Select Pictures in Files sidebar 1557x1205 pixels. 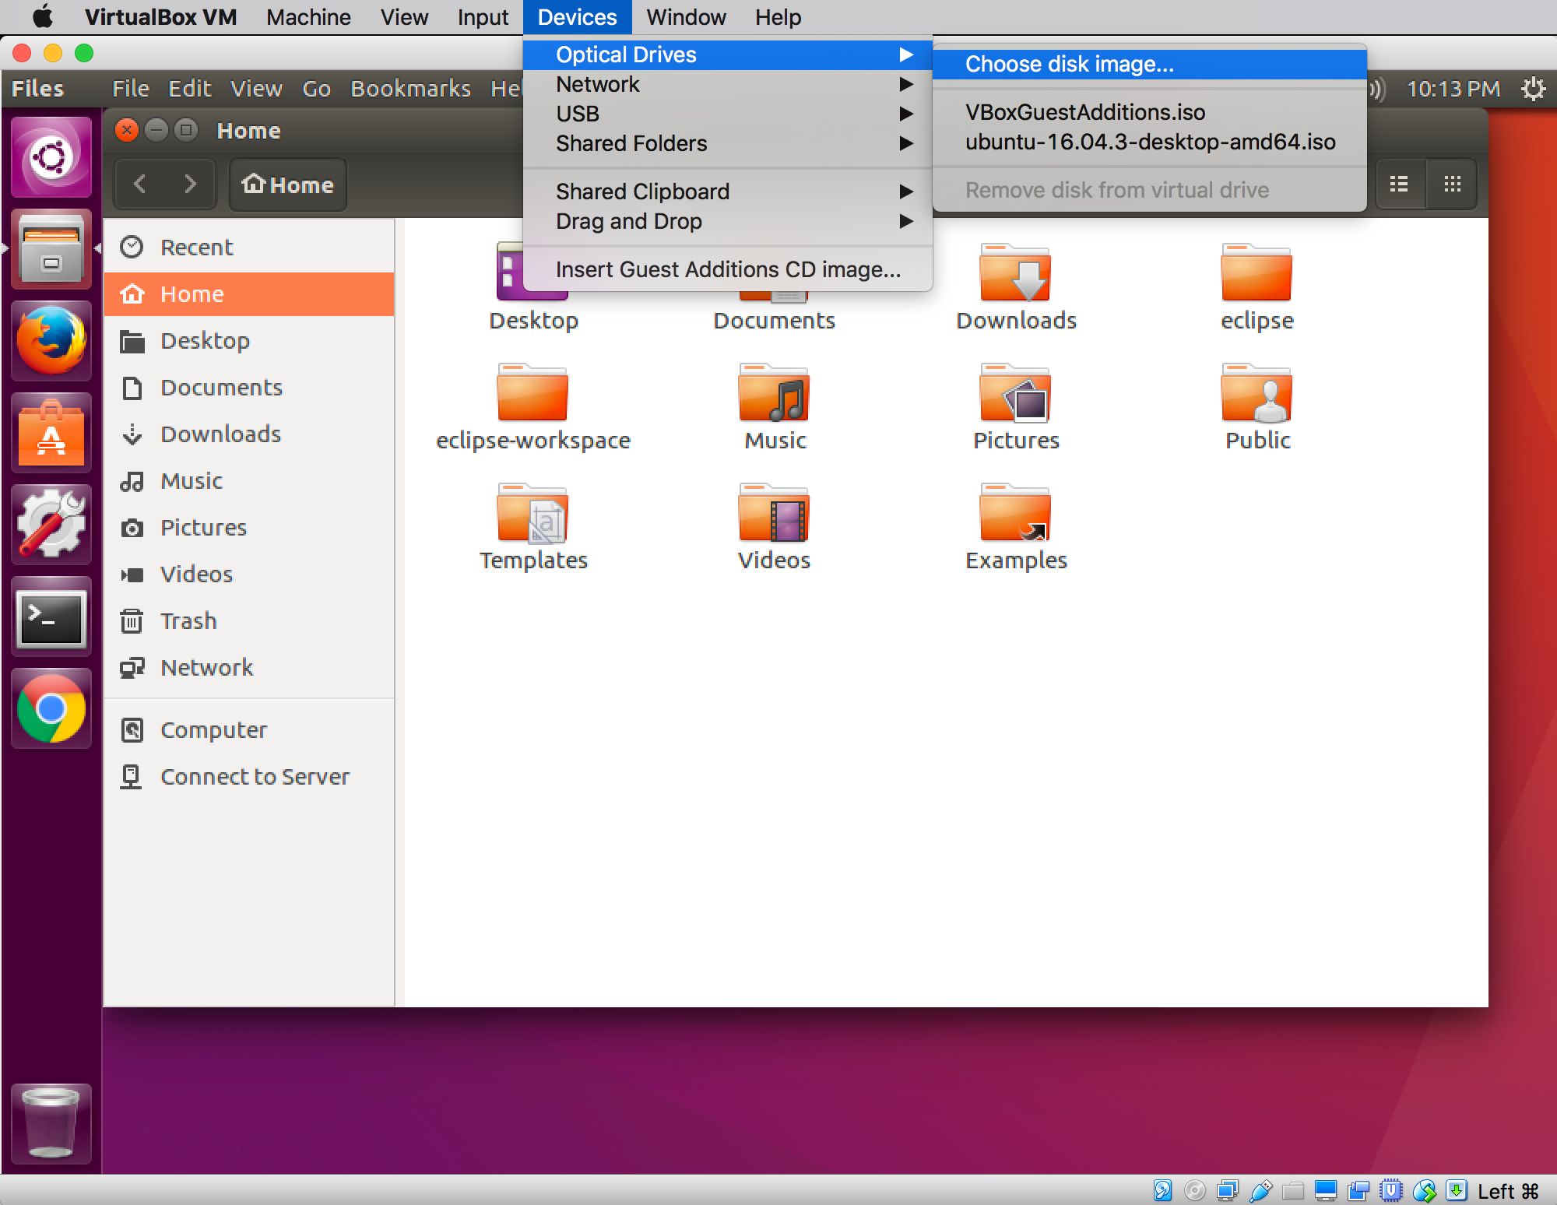point(249,528)
